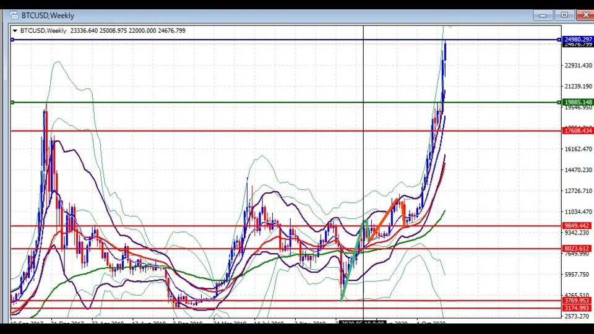Click the 12726.710 level on the price scale

tap(578, 191)
